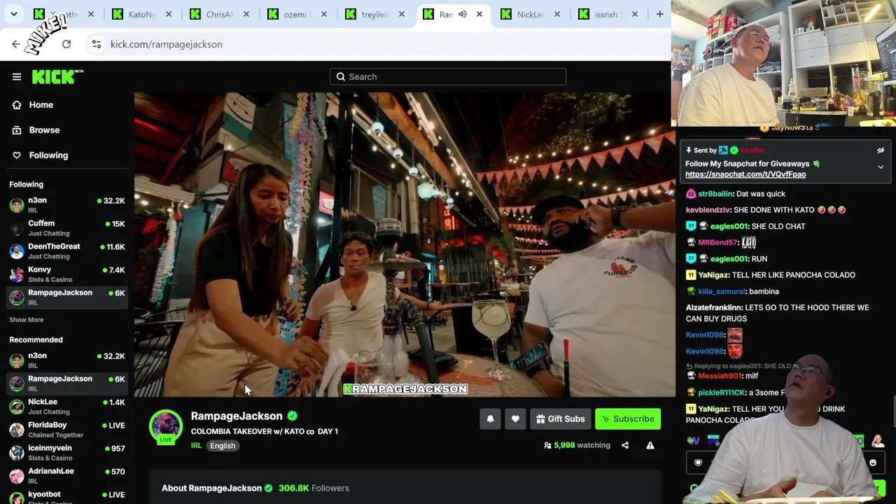The image size is (896, 504).
Task: Switch to the NickLee browser tab
Action: [x=530, y=14]
